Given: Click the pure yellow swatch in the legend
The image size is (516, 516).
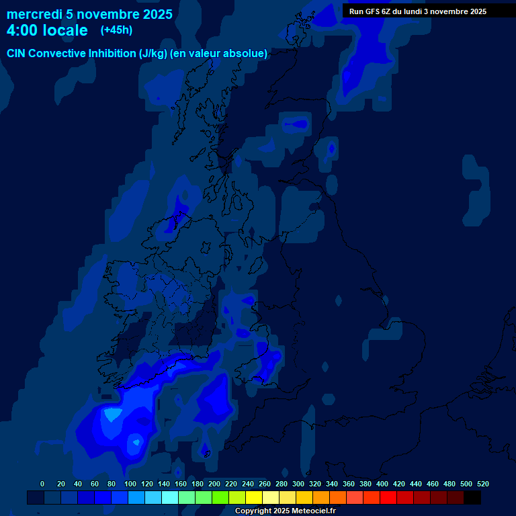Looking at the screenshot, I should tap(254, 498).
